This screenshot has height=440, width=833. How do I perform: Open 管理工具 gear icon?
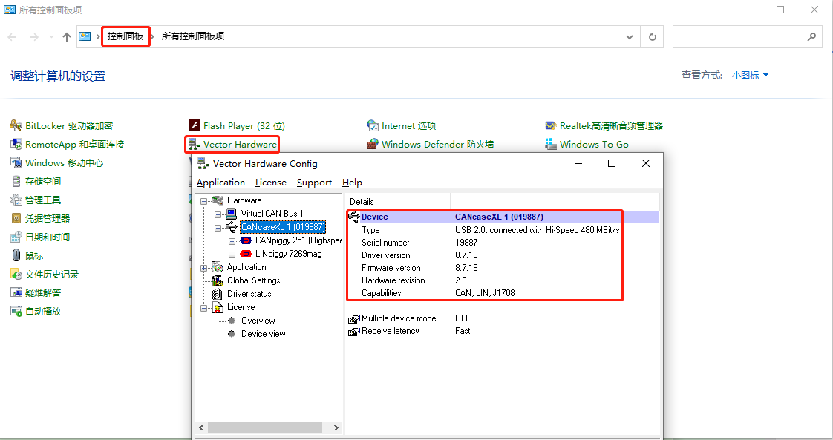click(16, 200)
